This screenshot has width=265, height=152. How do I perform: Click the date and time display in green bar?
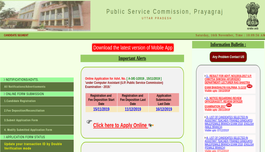tap(230, 35)
